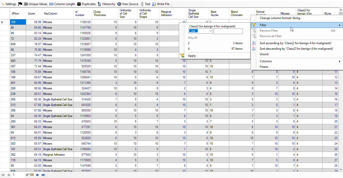Choose Sort ascending by Class column

tap(295, 43)
